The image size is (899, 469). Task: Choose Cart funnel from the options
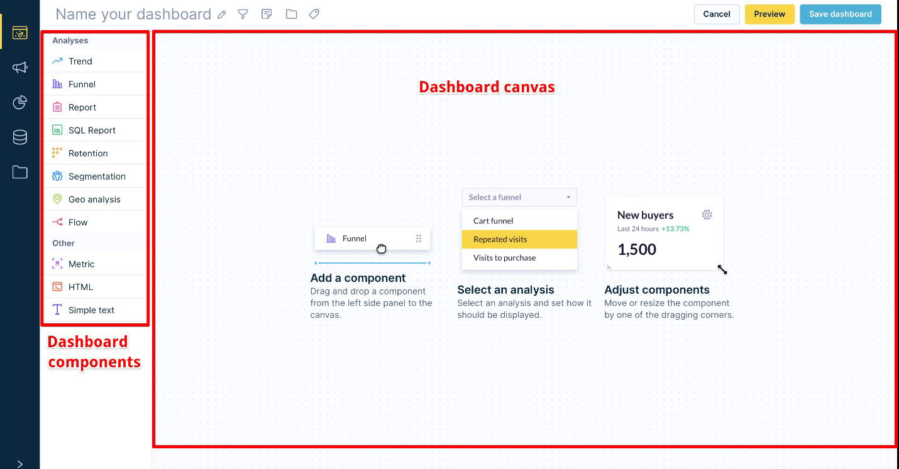(x=493, y=220)
